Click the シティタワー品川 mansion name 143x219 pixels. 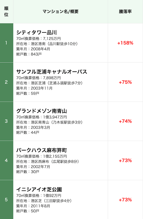coord(37,32)
